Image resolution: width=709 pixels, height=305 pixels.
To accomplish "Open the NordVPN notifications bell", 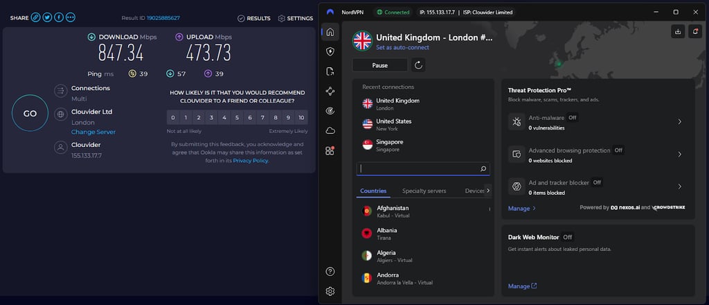I will coord(695,32).
